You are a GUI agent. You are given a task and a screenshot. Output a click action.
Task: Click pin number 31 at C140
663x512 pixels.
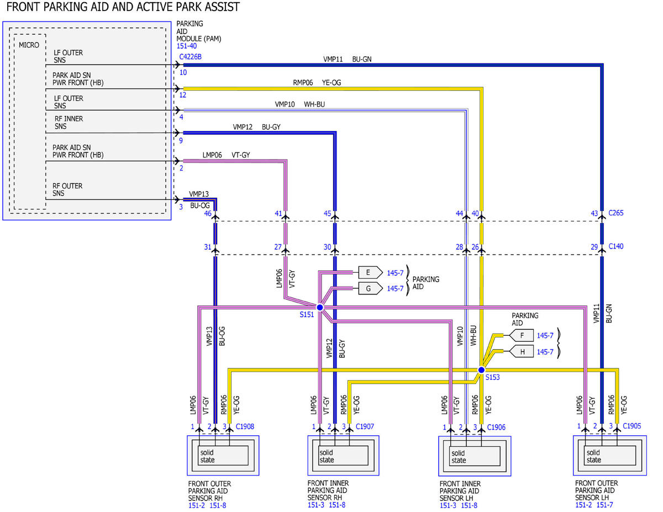tap(208, 247)
